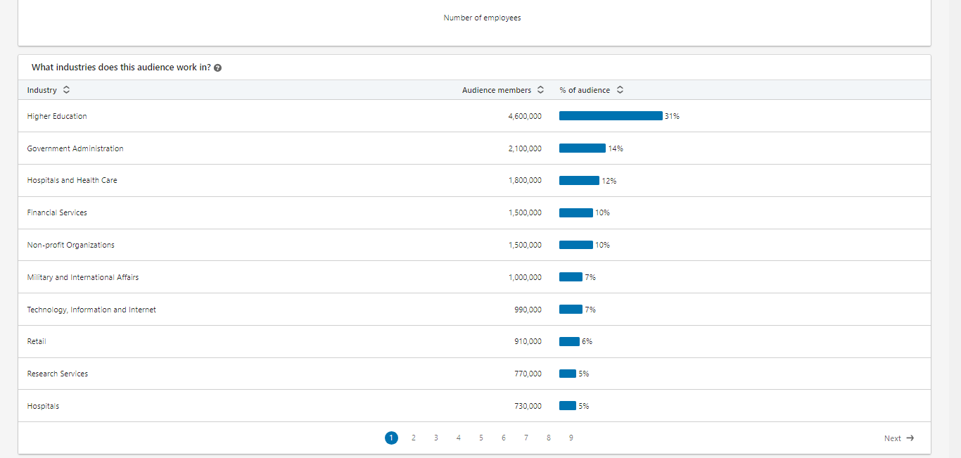Select the Higher Education row label

coord(57,116)
